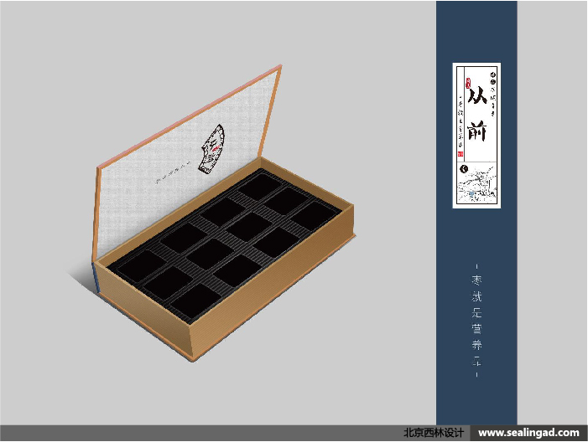Click the vertical slogan text on the blue banner

(476, 322)
